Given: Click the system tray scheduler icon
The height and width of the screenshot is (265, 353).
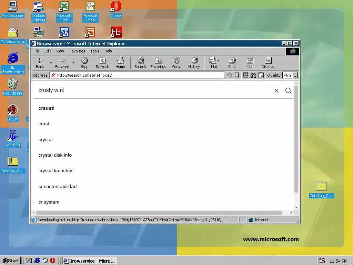Looking at the screenshot, I should 322,261.
